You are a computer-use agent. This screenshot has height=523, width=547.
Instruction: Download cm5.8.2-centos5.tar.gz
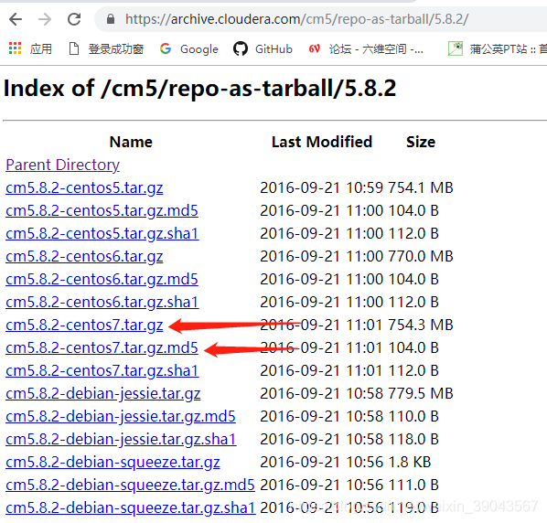click(x=84, y=188)
